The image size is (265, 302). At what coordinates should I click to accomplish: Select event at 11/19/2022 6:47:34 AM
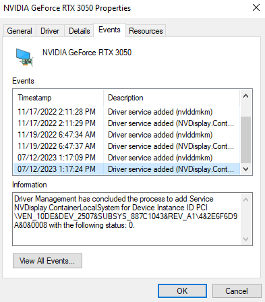tap(127, 135)
